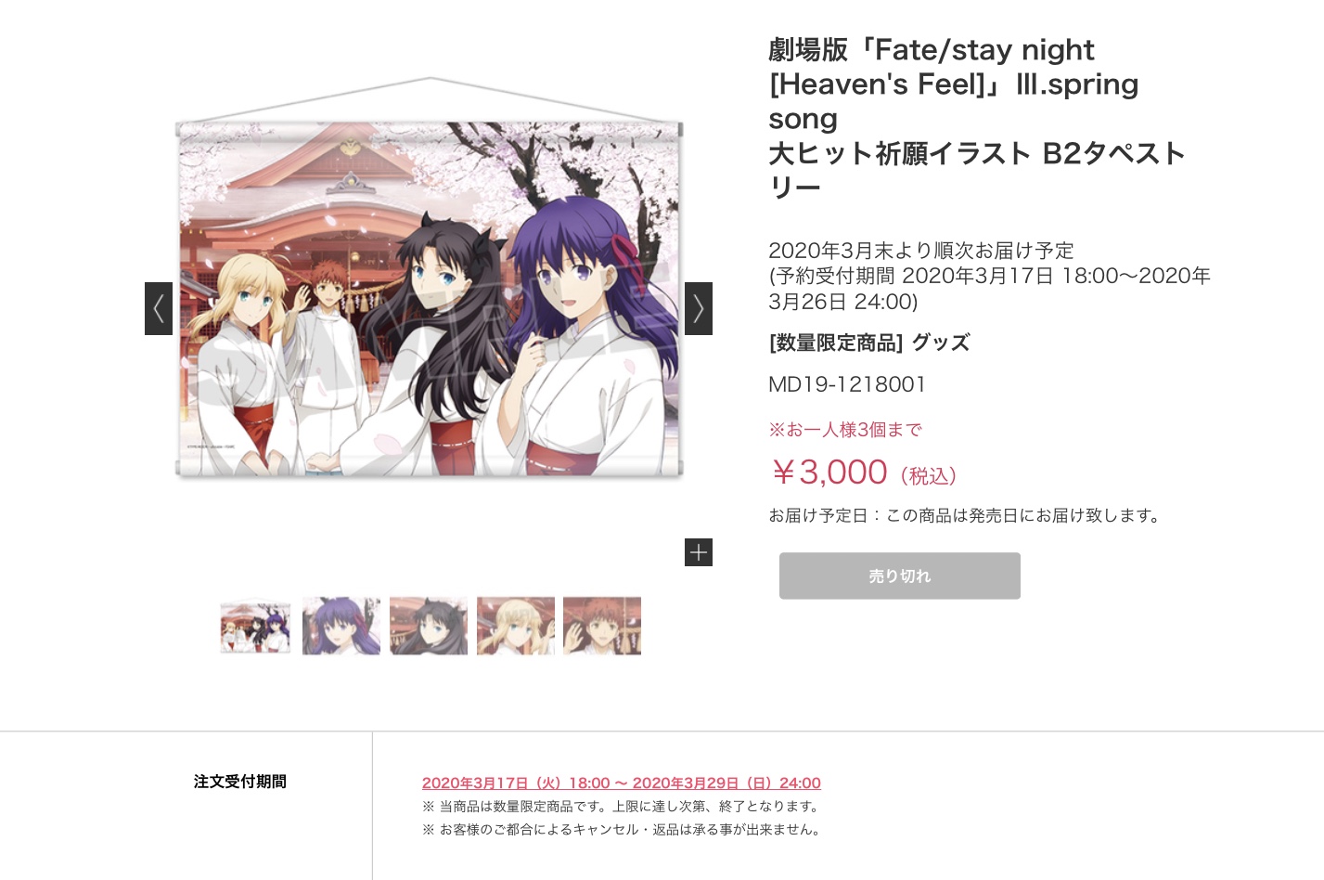
Task: Click the MD19-1218001 product code
Action: 847,384
